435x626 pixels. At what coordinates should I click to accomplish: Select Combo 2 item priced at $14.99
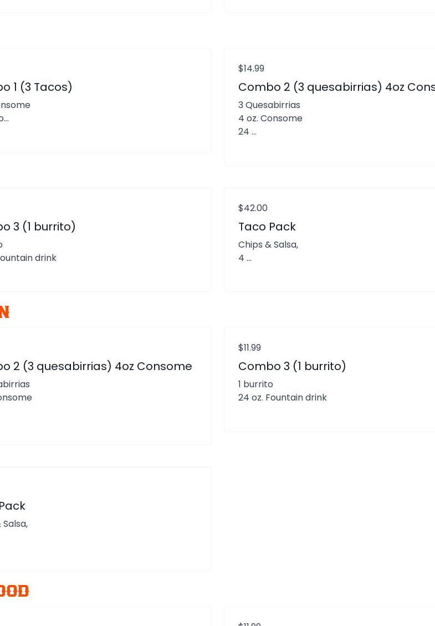[336, 87]
